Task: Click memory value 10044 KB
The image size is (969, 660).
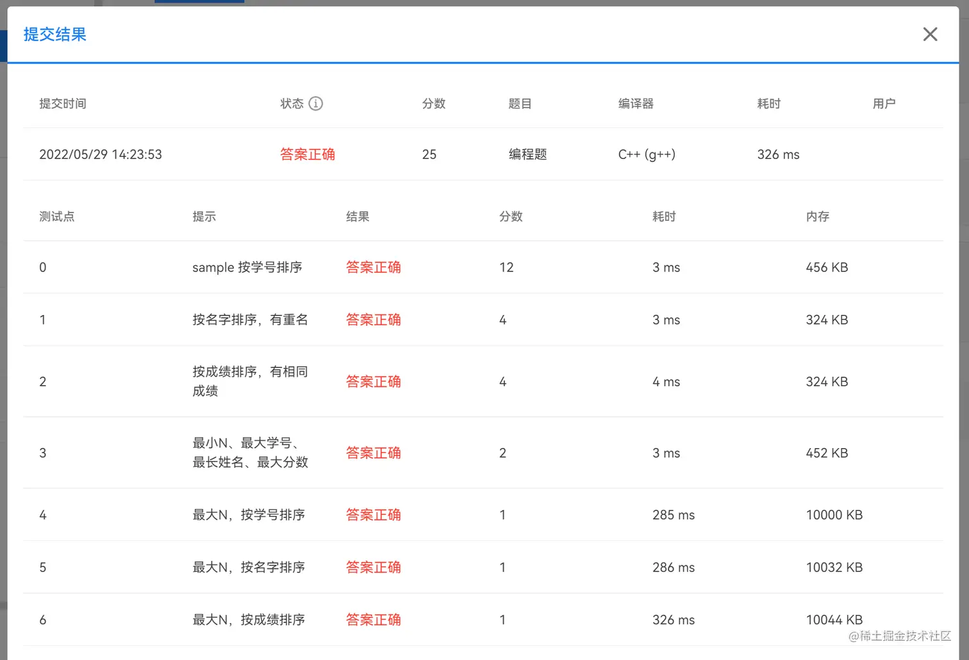Action: [x=834, y=620]
